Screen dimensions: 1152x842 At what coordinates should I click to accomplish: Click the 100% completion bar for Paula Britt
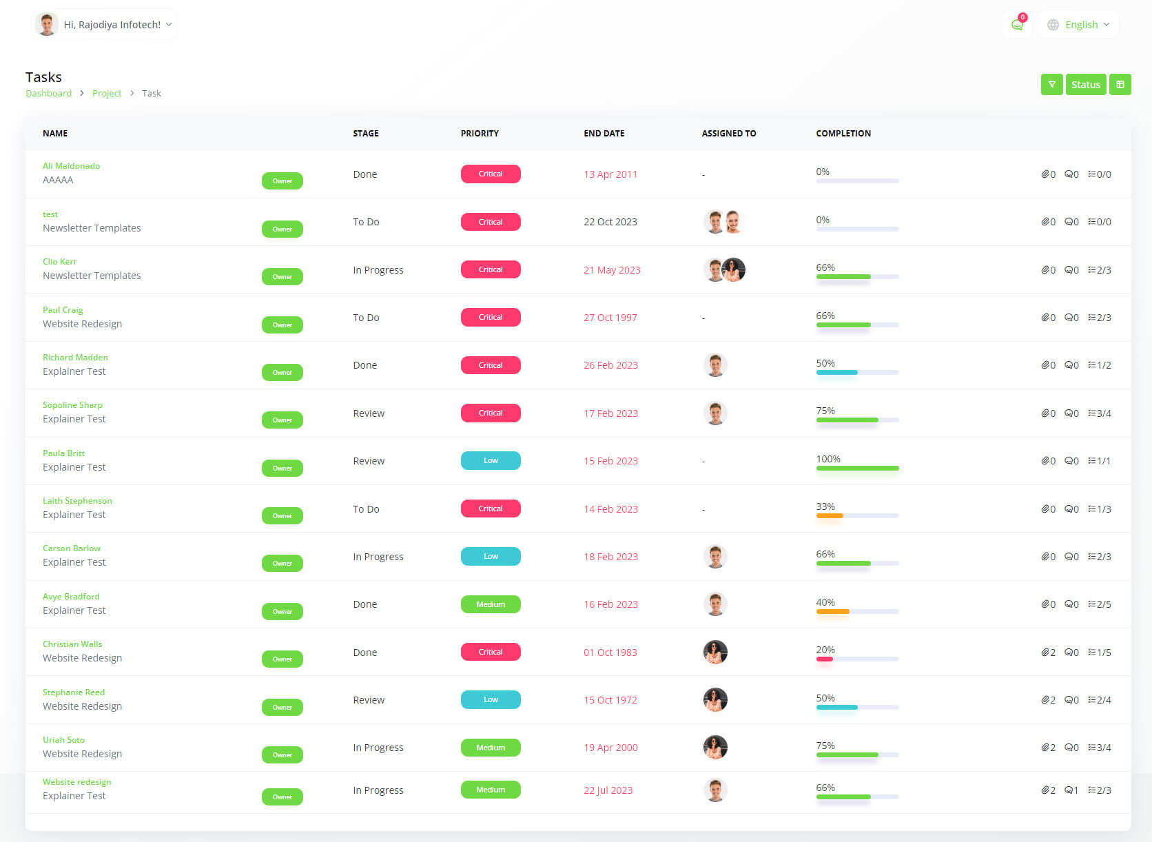(x=857, y=468)
